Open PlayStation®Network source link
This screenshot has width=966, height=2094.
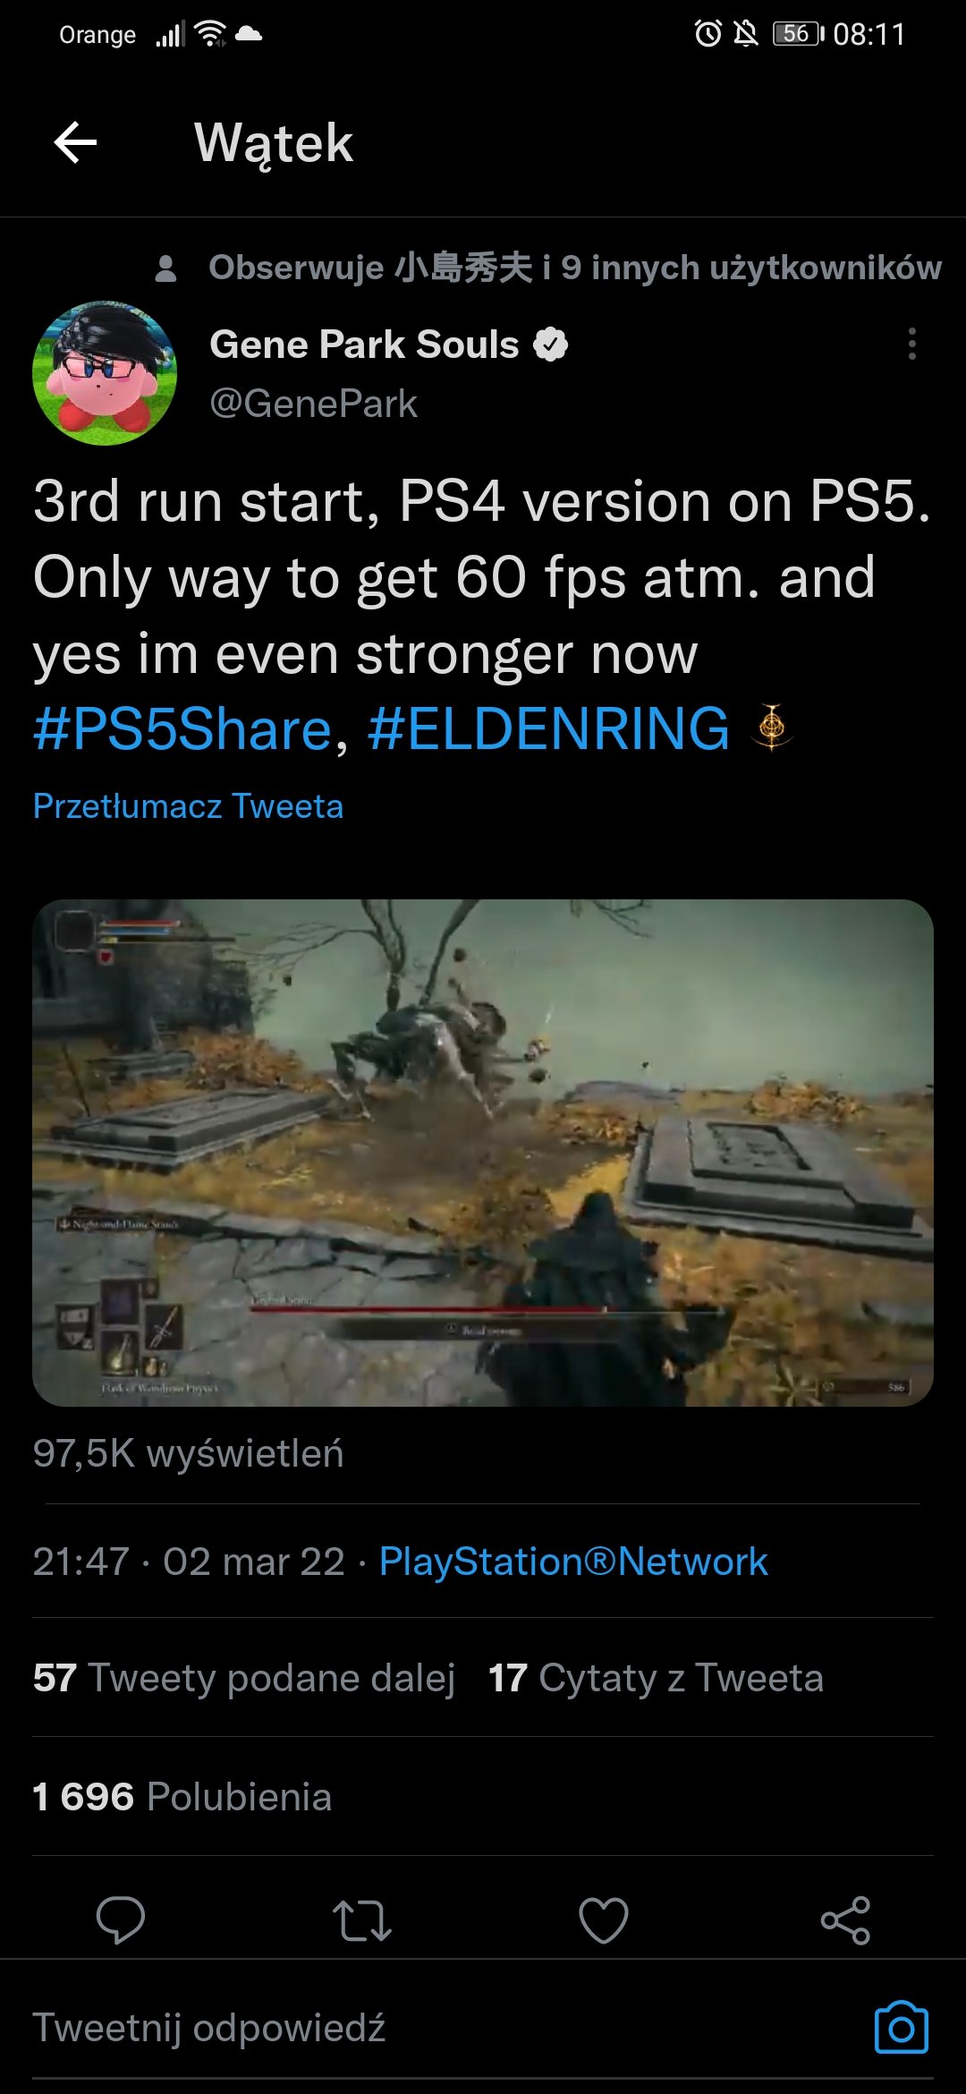(x=573, y=1562)
